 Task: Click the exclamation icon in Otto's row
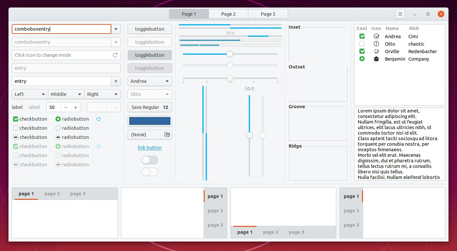click(x=376, y=44)
